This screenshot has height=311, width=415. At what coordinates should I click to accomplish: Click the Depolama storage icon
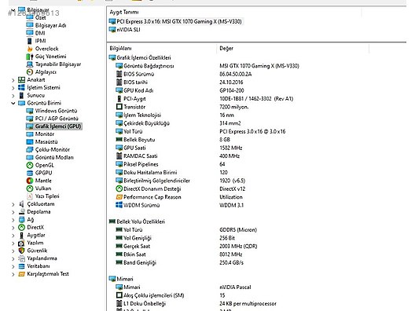pyautogui.click(x=21, y=212)
